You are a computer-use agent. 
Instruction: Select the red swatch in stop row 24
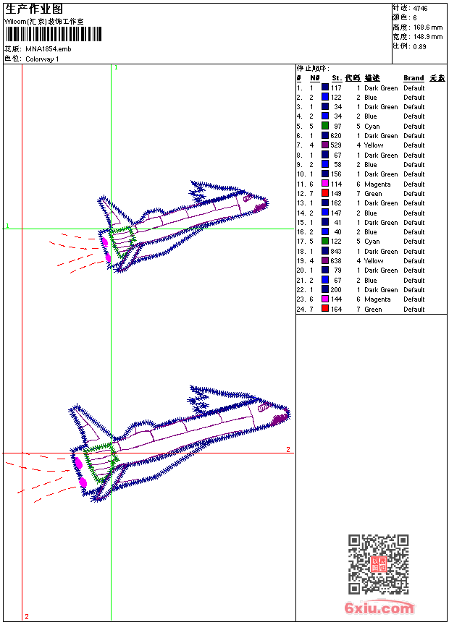coord(325,309)
